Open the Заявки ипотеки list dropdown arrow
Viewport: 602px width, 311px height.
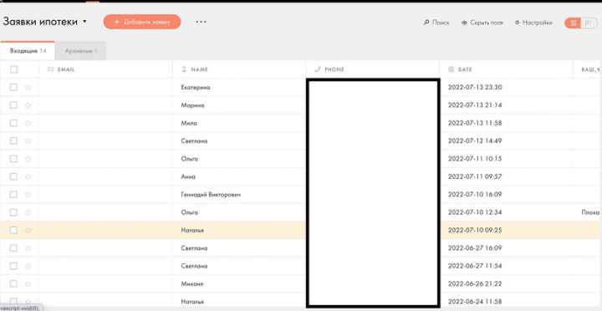[x=84, y=22]
